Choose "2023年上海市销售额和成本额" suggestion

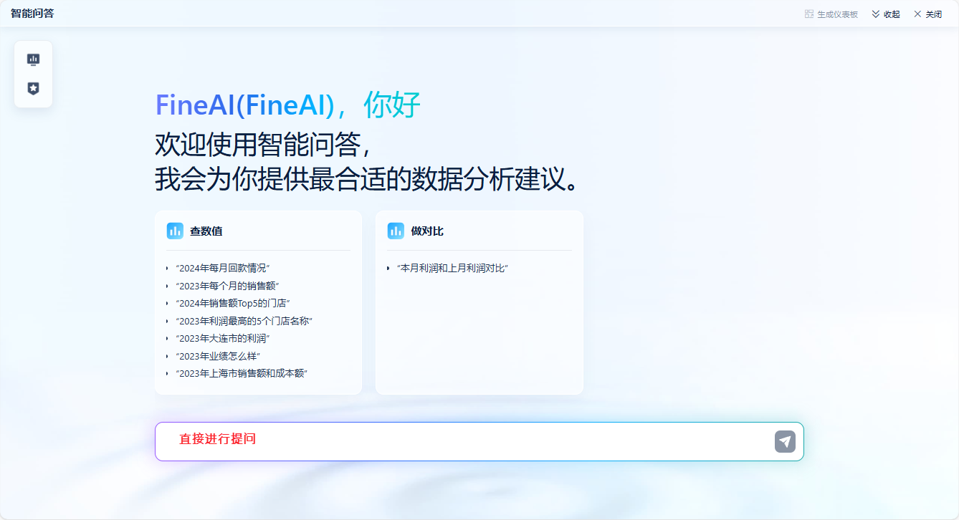(242, 373)
